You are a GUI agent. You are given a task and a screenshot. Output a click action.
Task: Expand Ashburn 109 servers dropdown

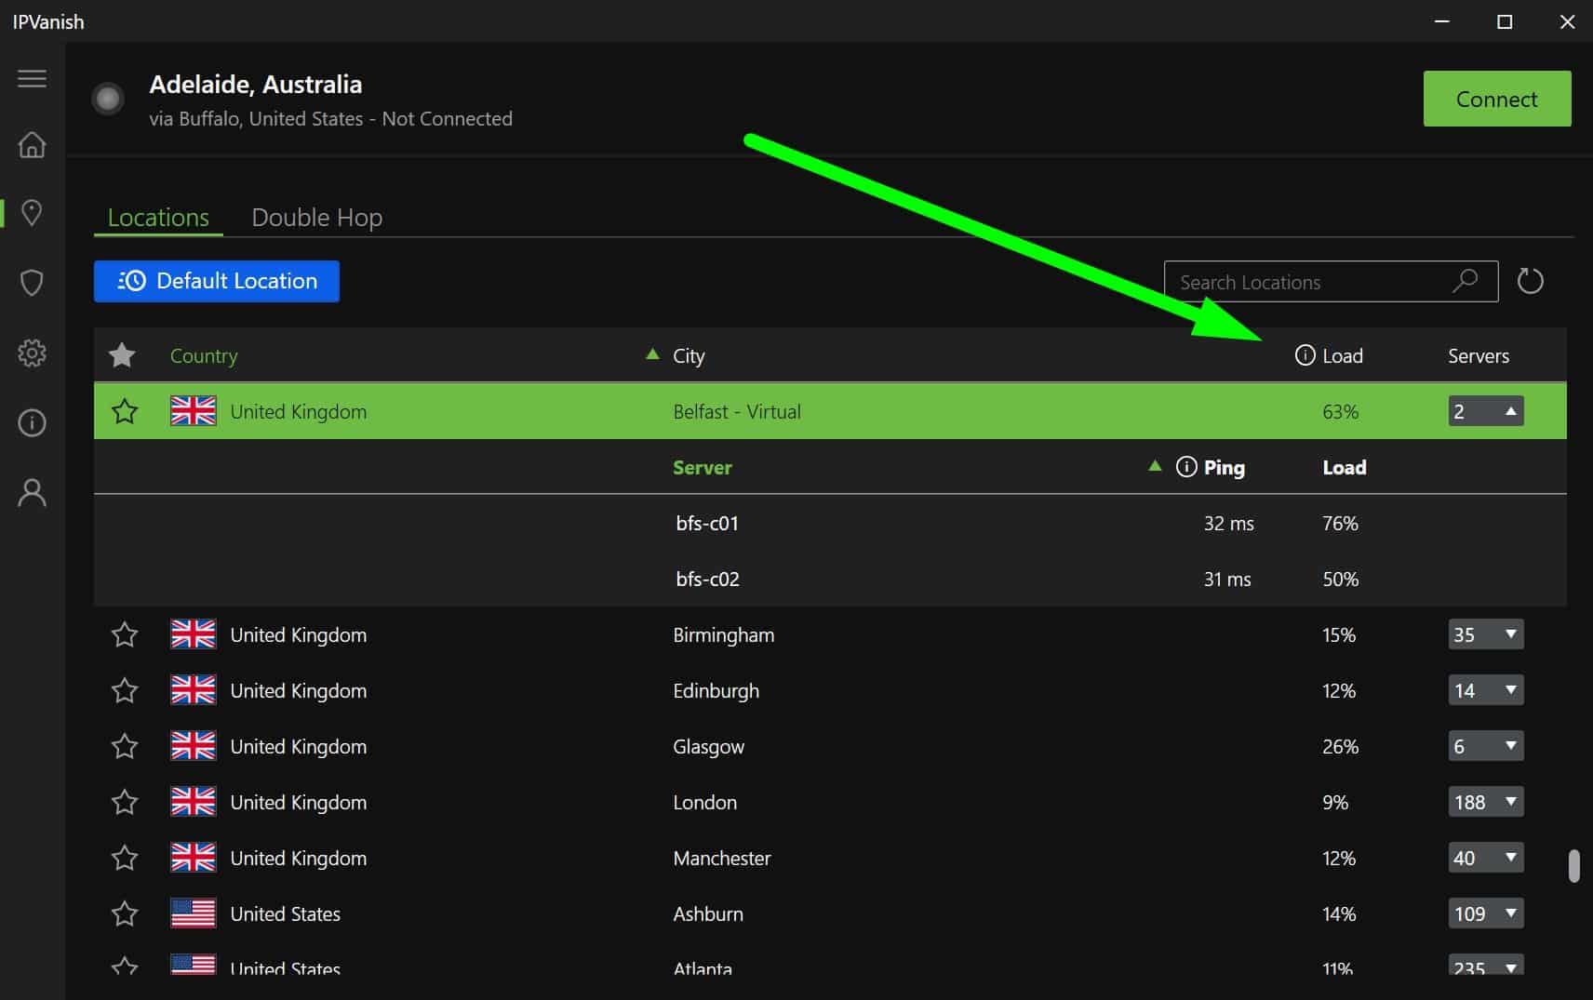coord(1485,913)
